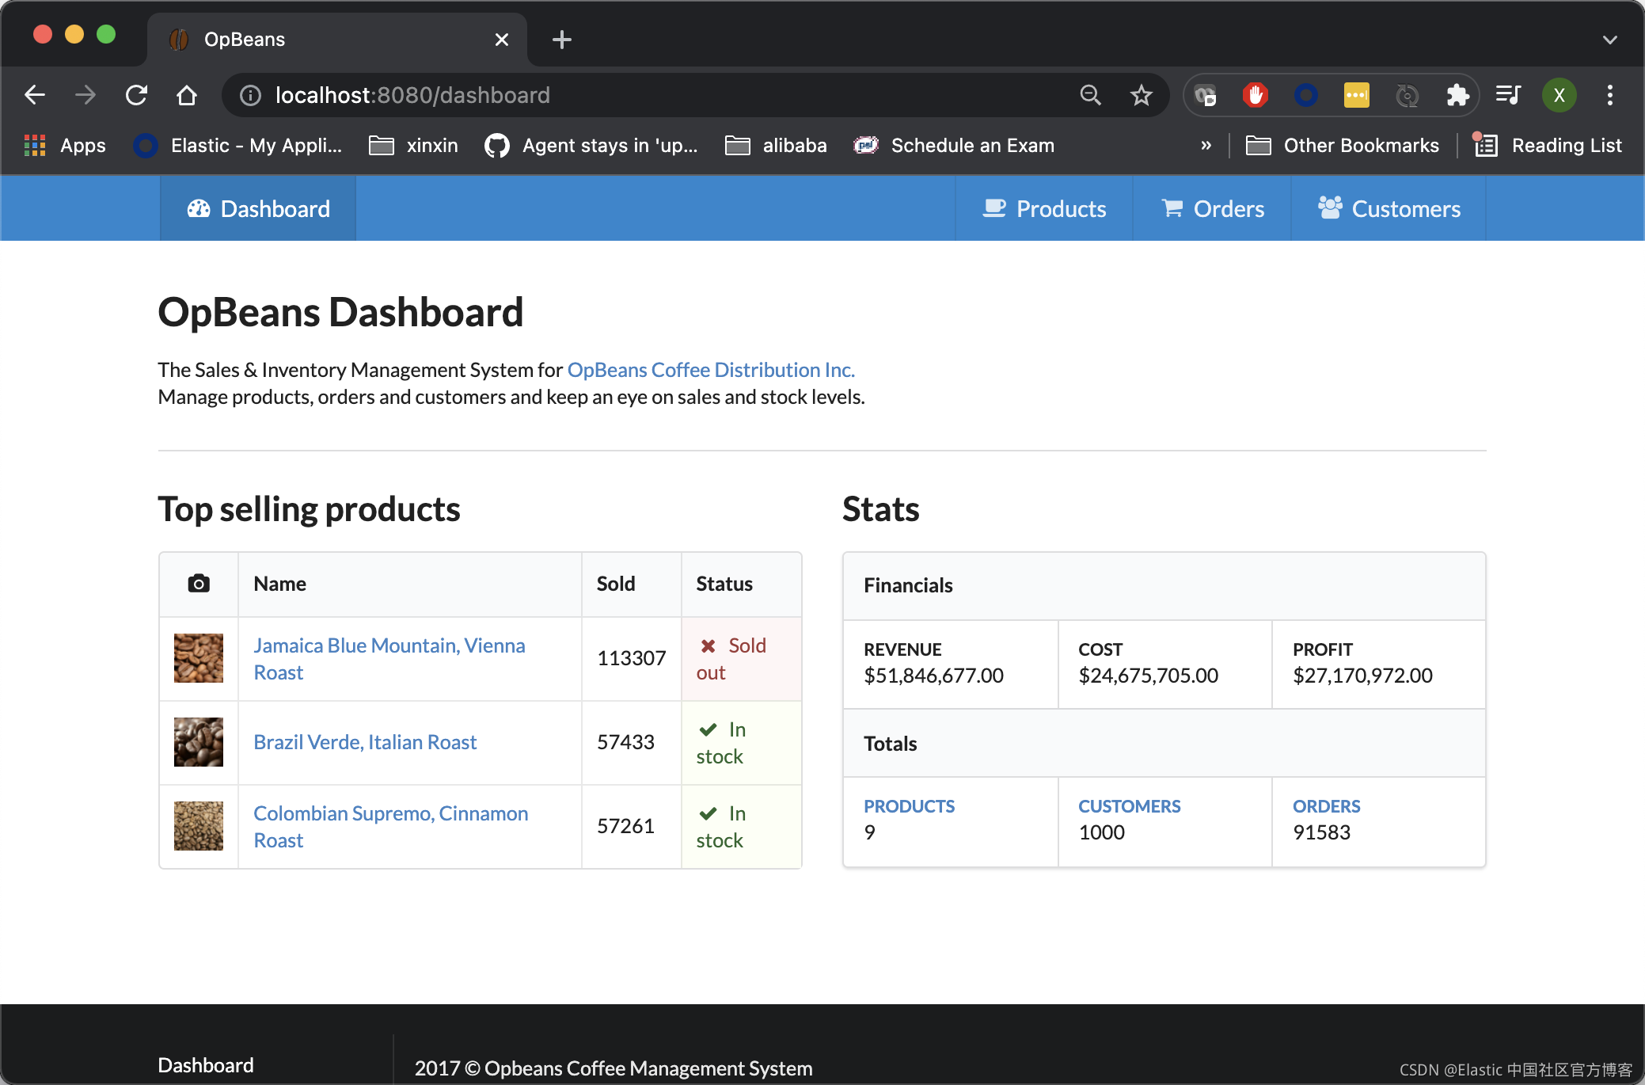Screen dimensions: 1645x1085
Task: Expand hidden bookmarks with double chevron
Action: coord(1206,146)
